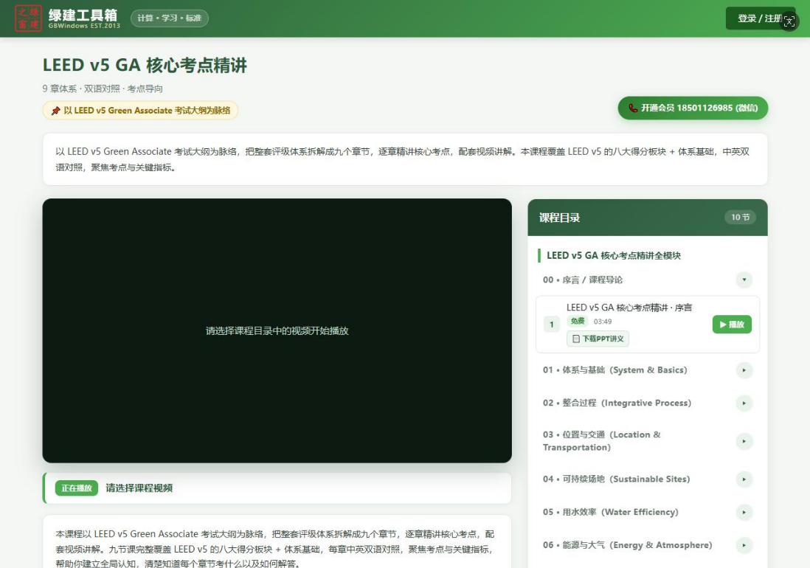Click the red seal logo icon

click(x=28, y=18)
